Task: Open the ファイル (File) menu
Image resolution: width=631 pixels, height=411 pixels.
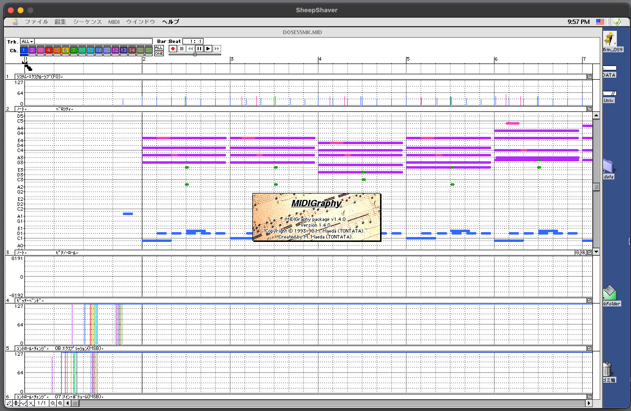Action: [36, 22]
